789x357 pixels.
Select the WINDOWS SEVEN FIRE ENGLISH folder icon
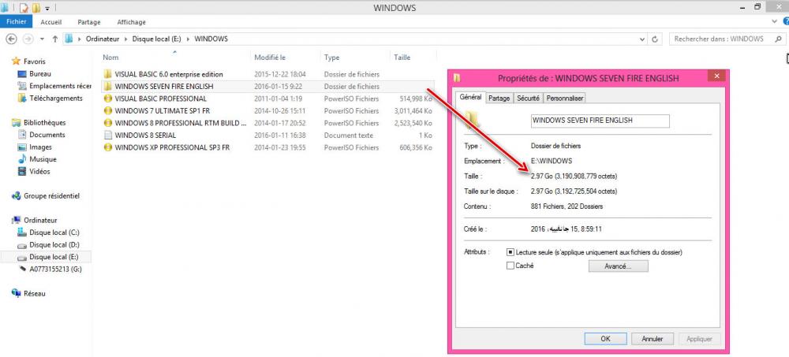[107, 86]
